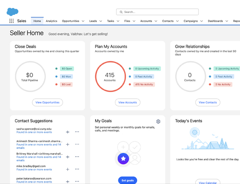Go to the Leads tab
The height and width of the screenshot is (184, 240).
tap(93, 21)
